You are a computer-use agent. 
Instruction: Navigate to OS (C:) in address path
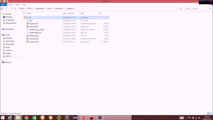30,9
